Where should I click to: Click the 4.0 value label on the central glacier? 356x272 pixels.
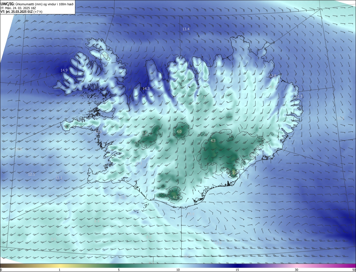[179, 132]
